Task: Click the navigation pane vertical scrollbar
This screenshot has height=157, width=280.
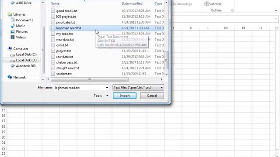Action: pos(43,50)
